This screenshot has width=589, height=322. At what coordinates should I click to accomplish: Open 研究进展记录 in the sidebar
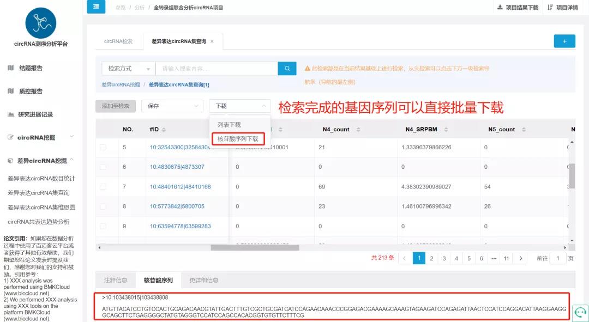(35, 114)
